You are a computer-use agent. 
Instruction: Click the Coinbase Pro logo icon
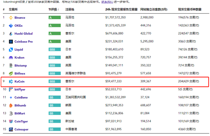(x=11, y=42)
